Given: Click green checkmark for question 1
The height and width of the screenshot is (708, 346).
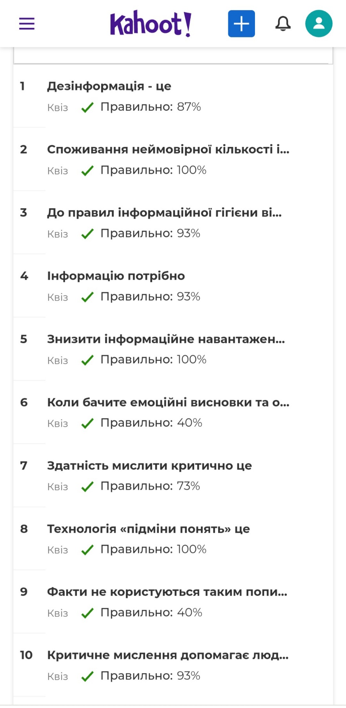Looking at the screenshot, I should point(87,107).
